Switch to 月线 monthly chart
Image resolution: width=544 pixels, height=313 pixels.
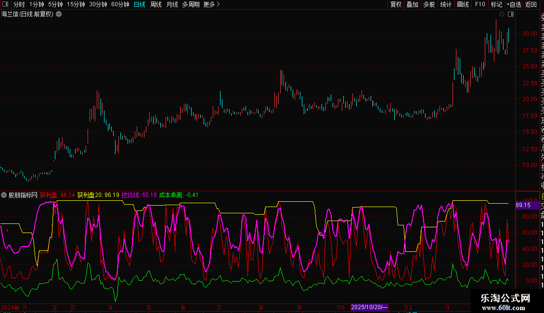coord(172,4)
